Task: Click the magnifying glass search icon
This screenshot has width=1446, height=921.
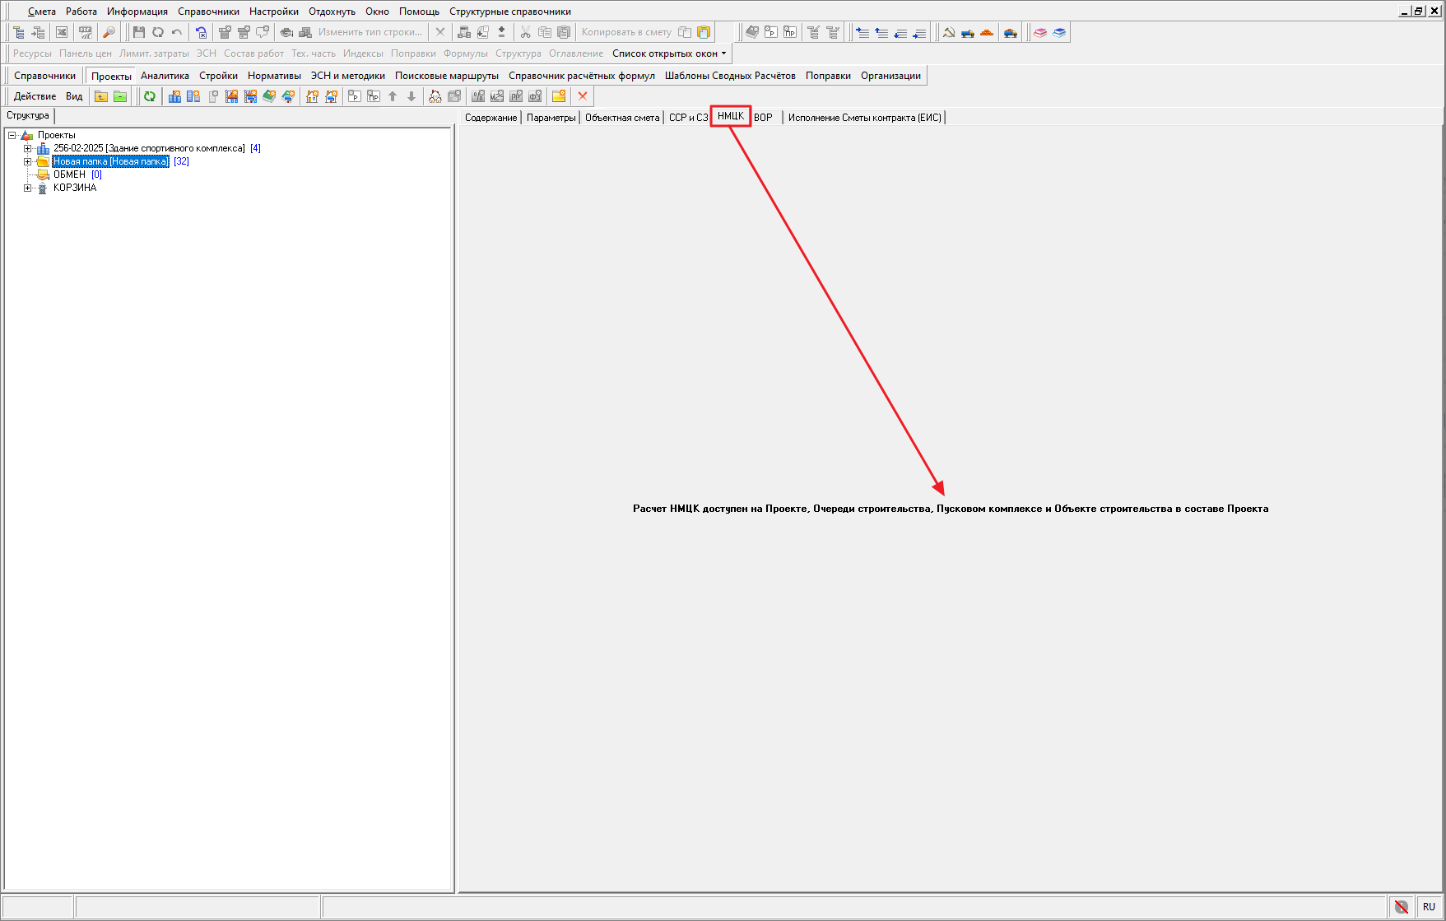Action: 109,32
